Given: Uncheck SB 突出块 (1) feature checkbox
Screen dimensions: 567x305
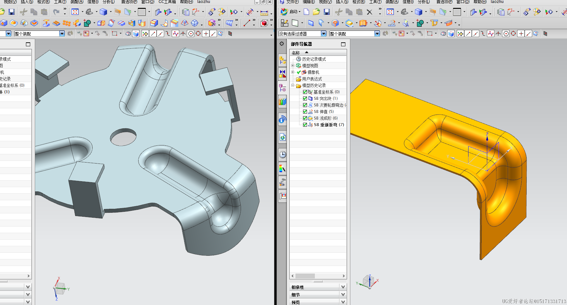Looking at the screenshot, I should (305, 98).
